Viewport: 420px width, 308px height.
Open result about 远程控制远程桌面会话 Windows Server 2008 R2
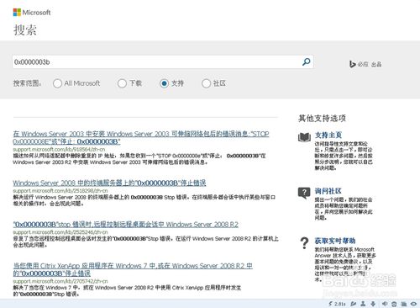coord(126,225)
